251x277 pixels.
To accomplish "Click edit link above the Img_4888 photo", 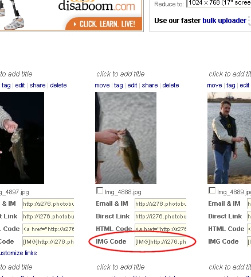I will [132, 85].
